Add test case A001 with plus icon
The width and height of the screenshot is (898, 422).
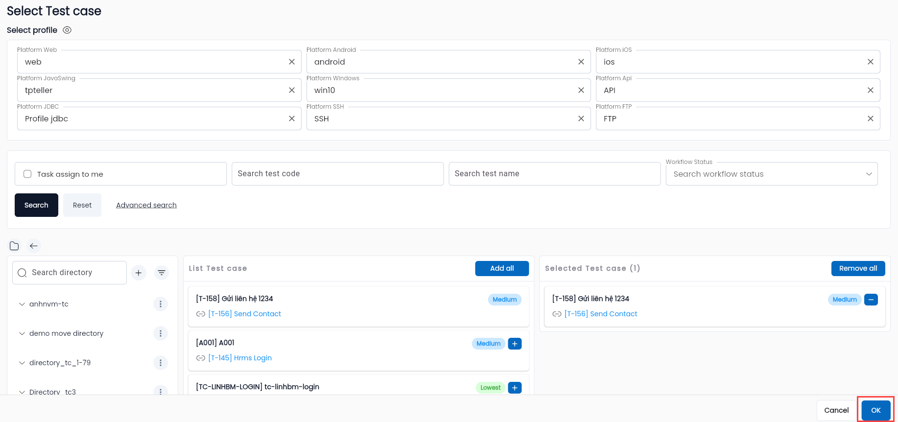point(515,344)
